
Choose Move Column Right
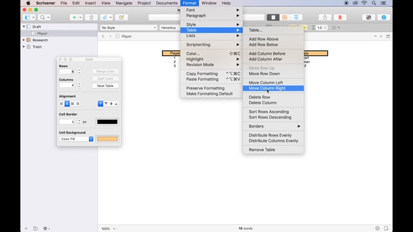(x=273, y=88)
